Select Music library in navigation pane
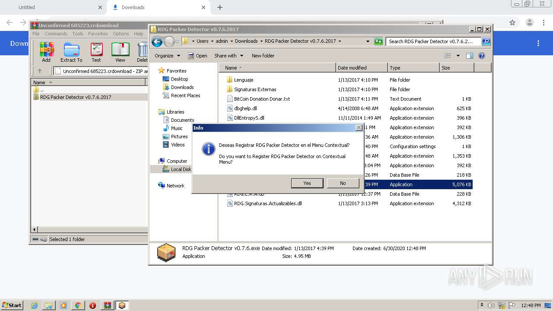 [x=172, y=128]
